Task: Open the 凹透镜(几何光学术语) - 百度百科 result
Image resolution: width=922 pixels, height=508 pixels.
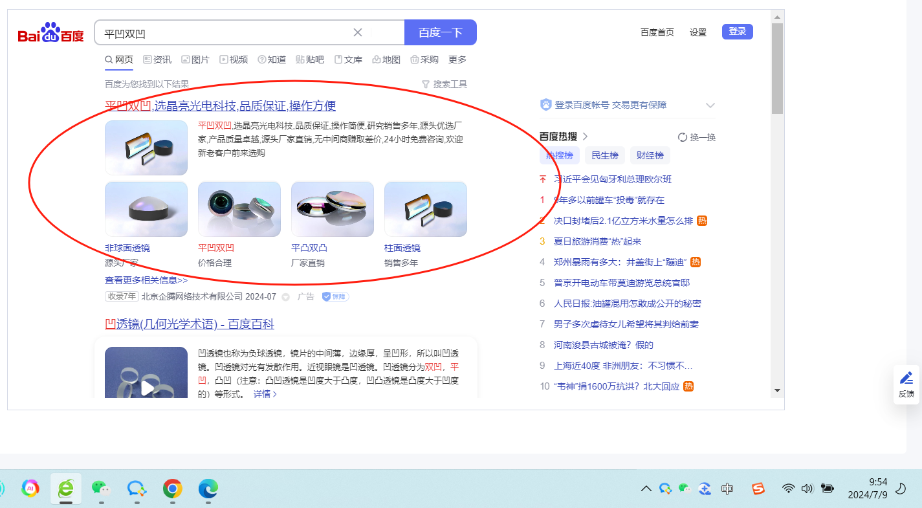Action: 190,324
